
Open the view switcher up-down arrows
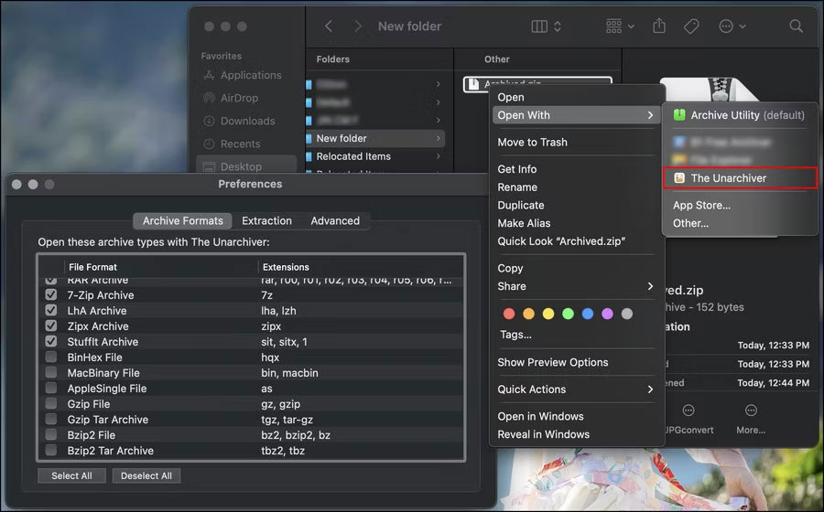pos(558,27)
